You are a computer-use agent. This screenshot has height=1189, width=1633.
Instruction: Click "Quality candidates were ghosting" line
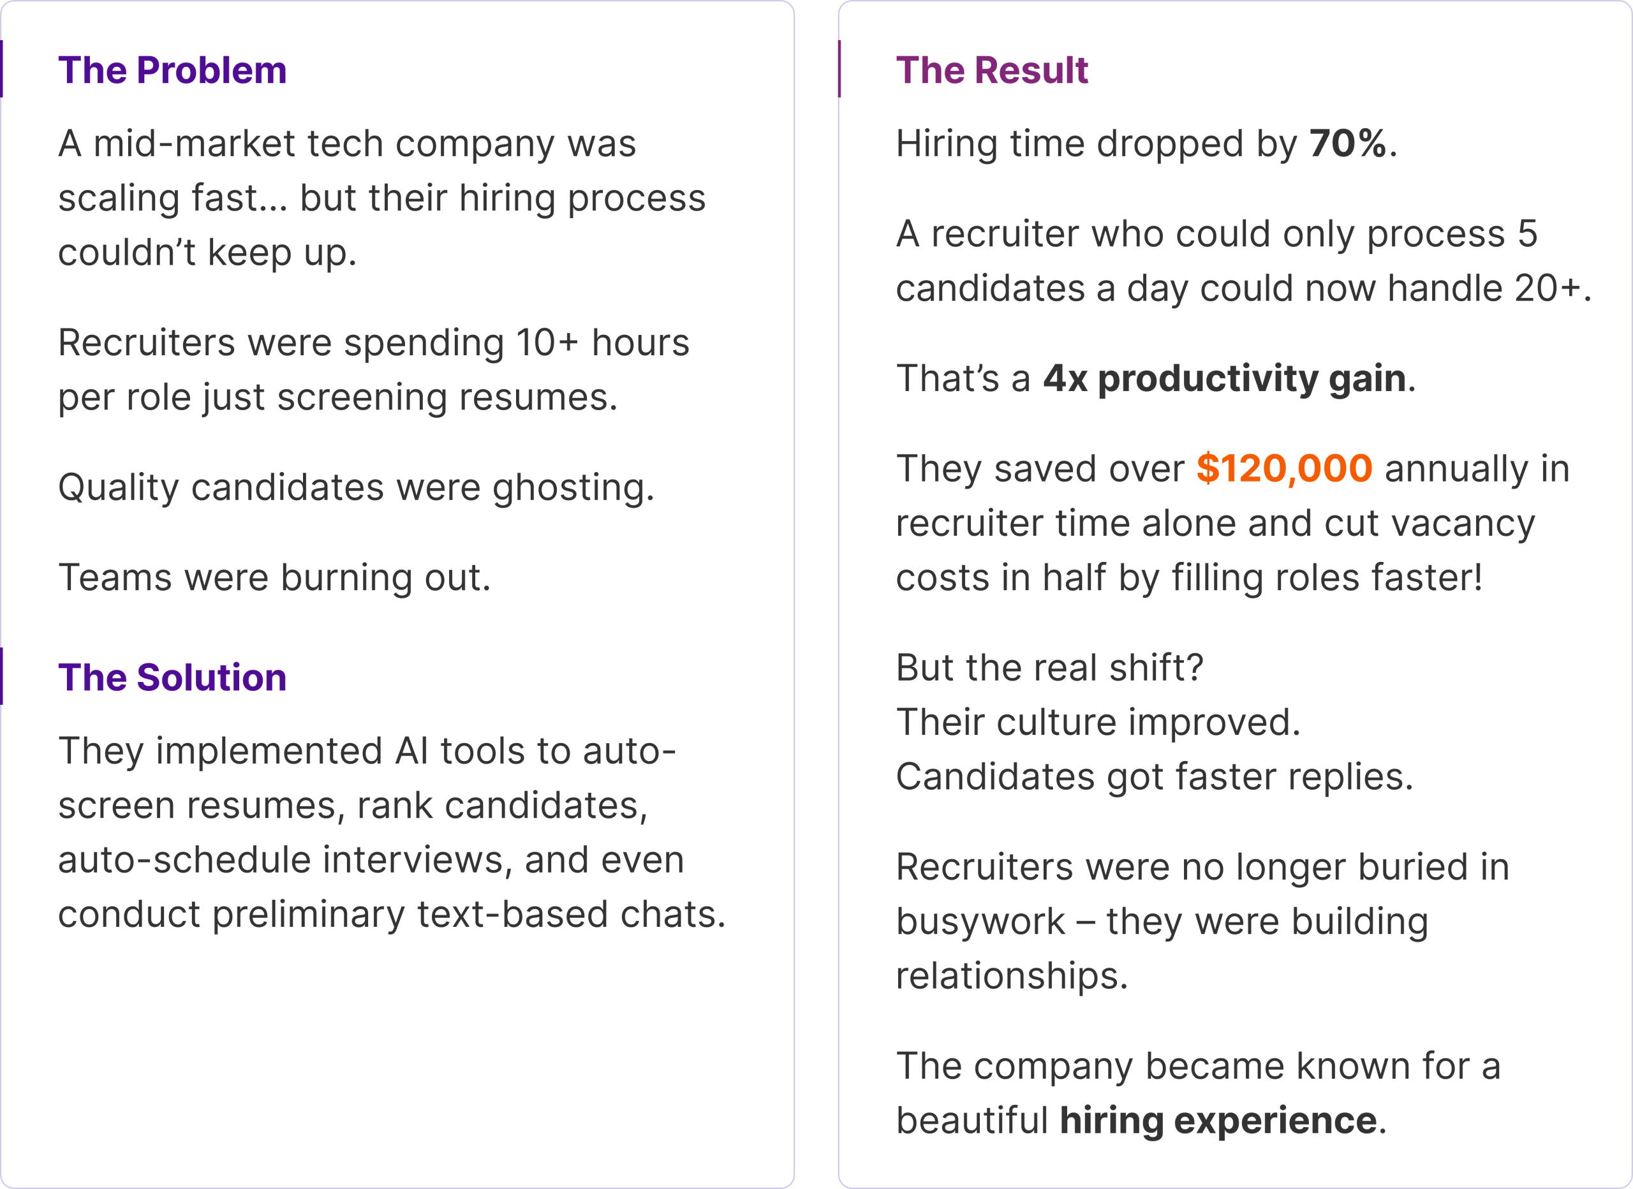pyautogui.click(x=356, y=487)
